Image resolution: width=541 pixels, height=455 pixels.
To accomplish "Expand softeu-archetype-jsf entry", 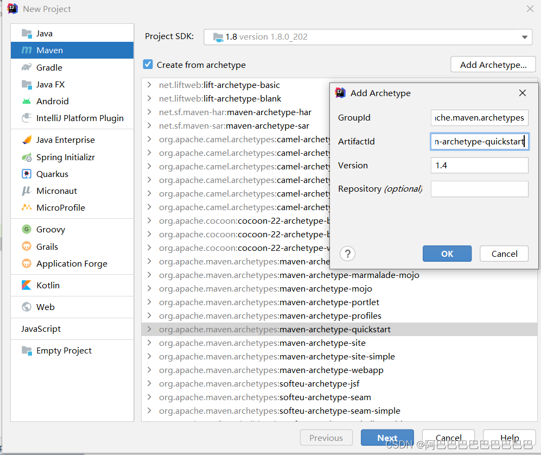I will (149, 383).
